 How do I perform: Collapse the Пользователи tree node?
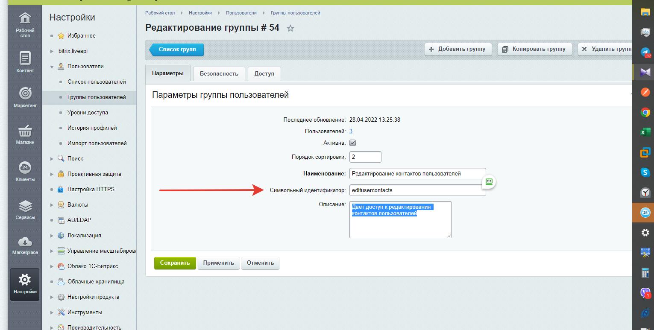[x=52, y=67]
